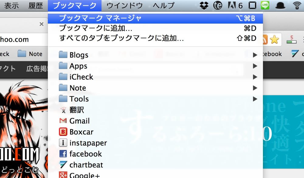Open the Boxcar bookmark
Screen dimensions: 304x178
pos(155,132)
